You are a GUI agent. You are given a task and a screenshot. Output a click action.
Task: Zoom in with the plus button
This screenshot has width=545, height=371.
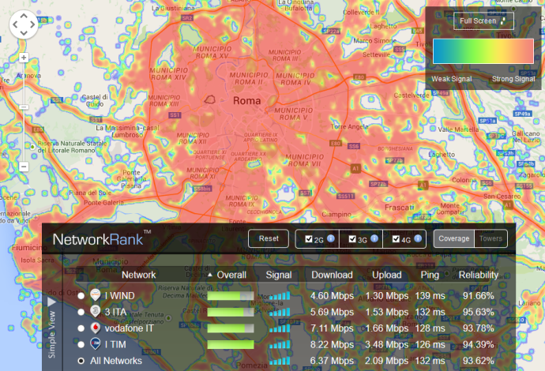[24, 58]
